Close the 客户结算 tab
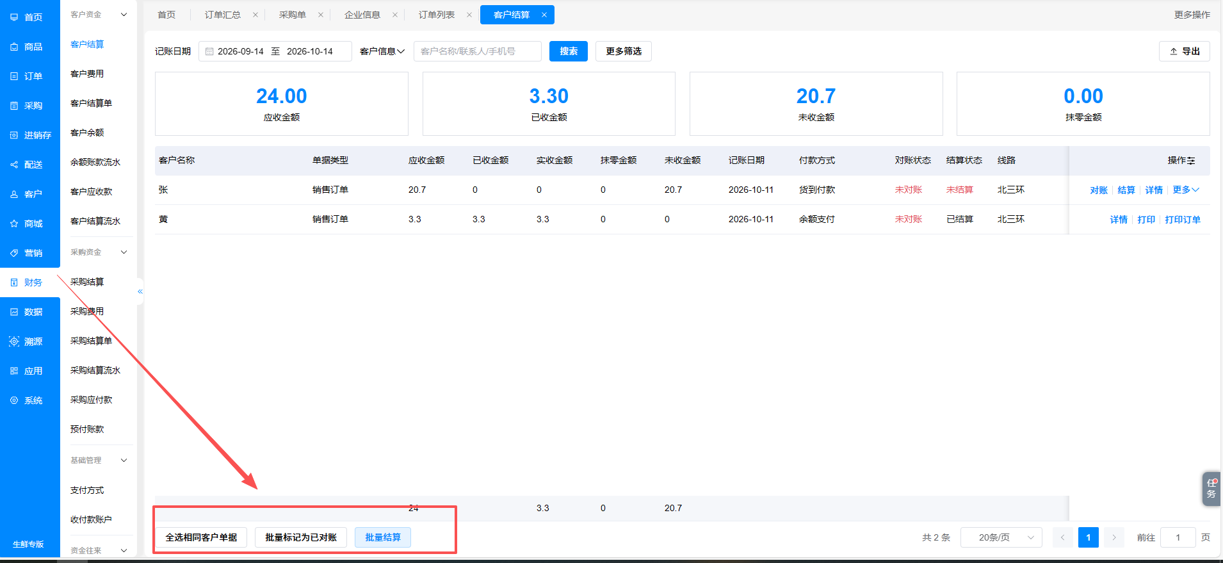Screen dimensions: 1223x563 click(x=544, y=15)
